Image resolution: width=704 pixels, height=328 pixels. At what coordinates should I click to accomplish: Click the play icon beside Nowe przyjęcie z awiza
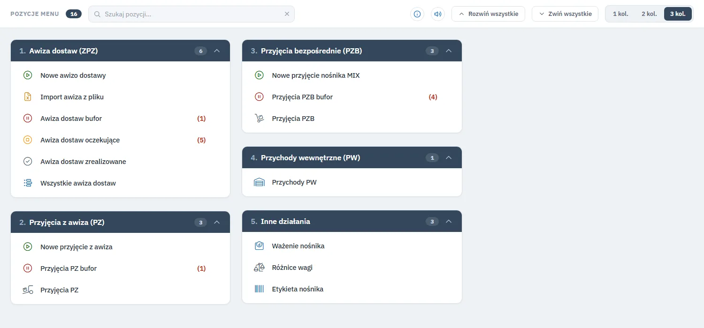[28, 247]
